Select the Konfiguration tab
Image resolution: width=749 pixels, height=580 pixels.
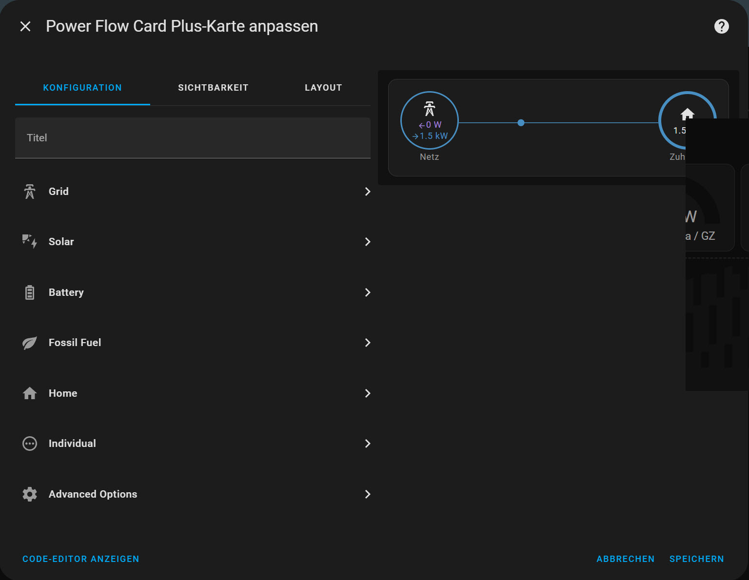82,88
